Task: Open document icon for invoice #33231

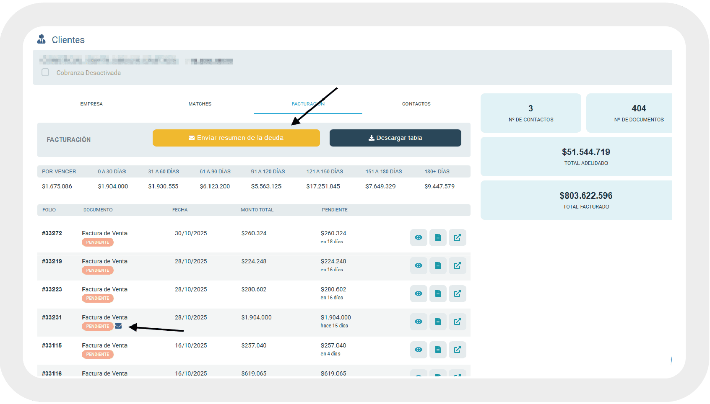Action: (x=438, y=322)
